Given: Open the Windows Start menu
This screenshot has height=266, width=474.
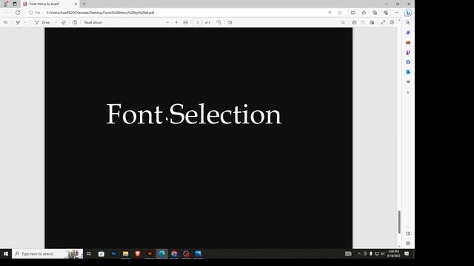Looking at the screenshot, I should coord(6,253).
